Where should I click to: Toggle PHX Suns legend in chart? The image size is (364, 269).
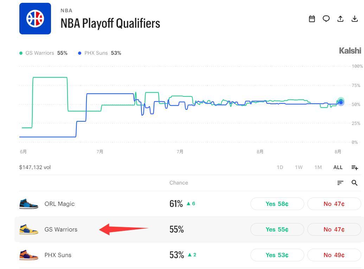(x=100, y=53)
